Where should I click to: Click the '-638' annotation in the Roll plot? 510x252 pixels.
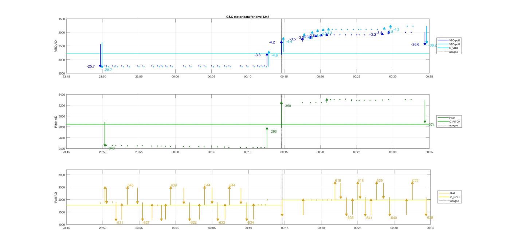click(429, 218)
